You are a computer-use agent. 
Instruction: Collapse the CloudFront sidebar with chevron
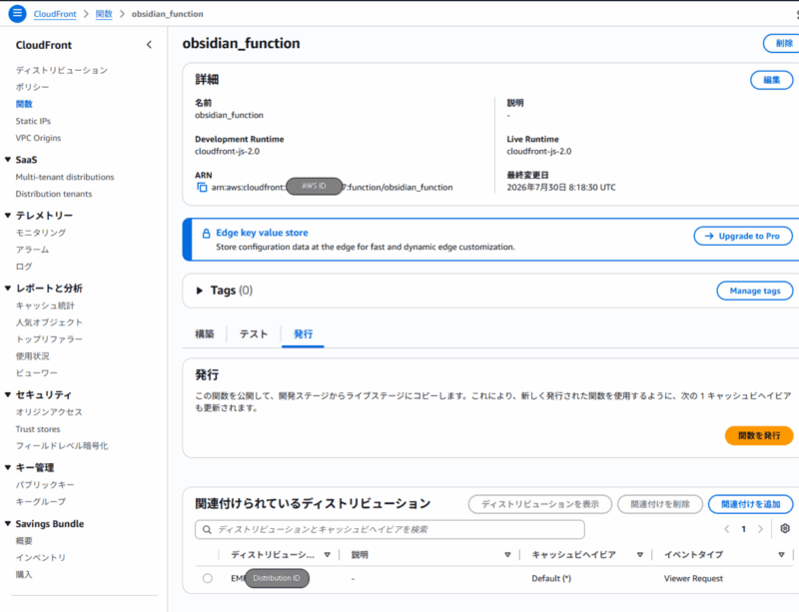tap(149, 45)
